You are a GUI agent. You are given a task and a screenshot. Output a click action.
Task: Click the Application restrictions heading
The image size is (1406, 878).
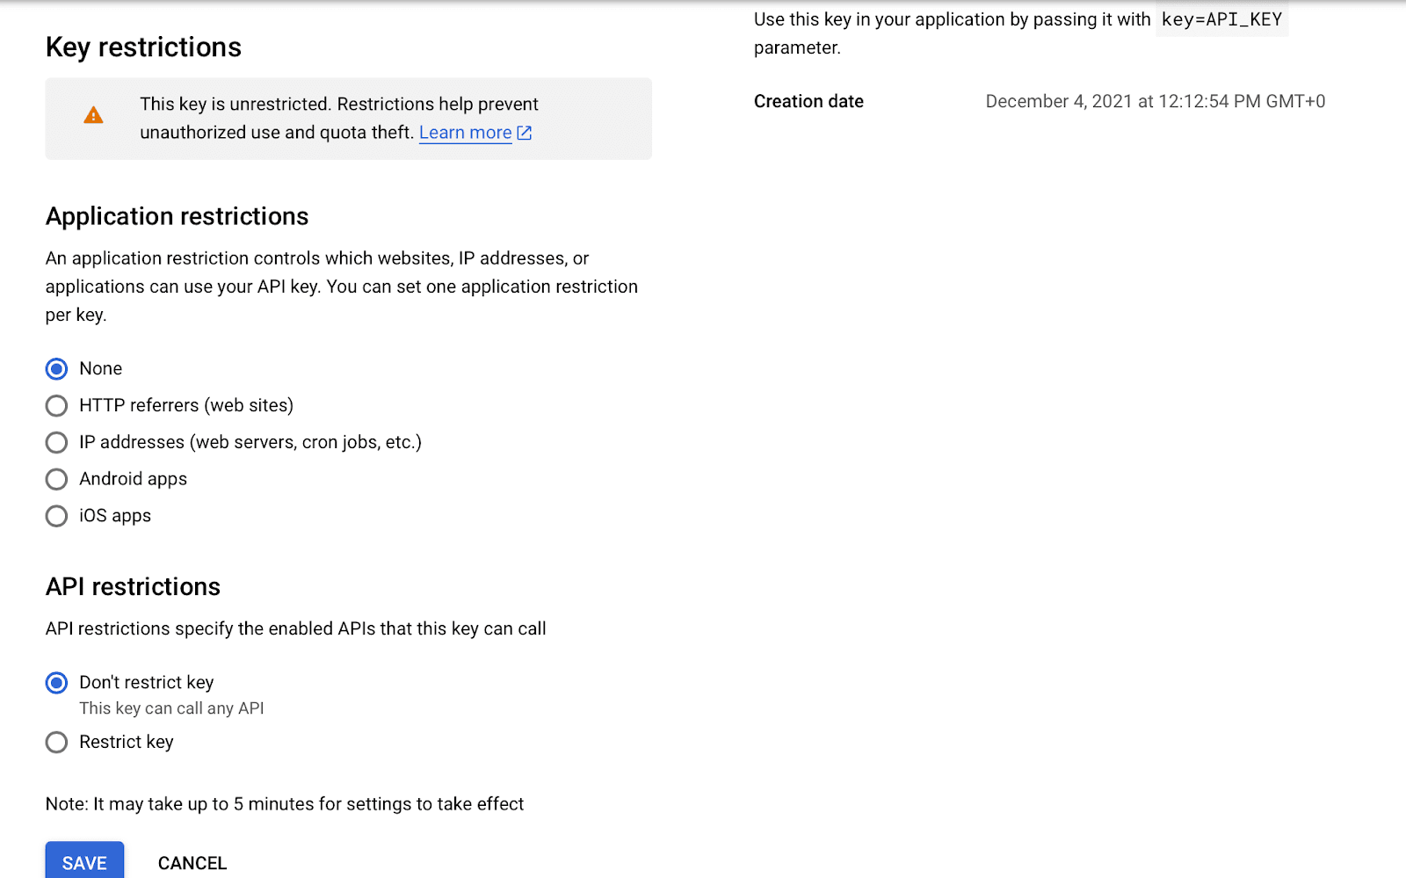coord(177,216)
